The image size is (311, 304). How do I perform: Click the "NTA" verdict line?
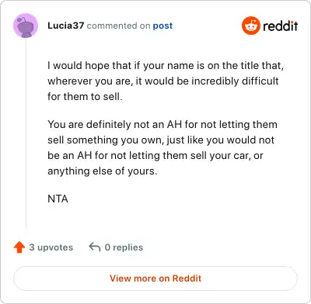tap(58, 199)
